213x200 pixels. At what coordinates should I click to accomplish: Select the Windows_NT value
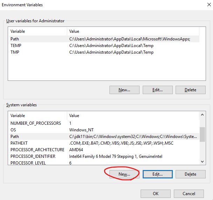pos(81,130)
